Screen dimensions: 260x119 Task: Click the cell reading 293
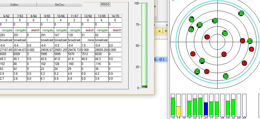[6, 35]
